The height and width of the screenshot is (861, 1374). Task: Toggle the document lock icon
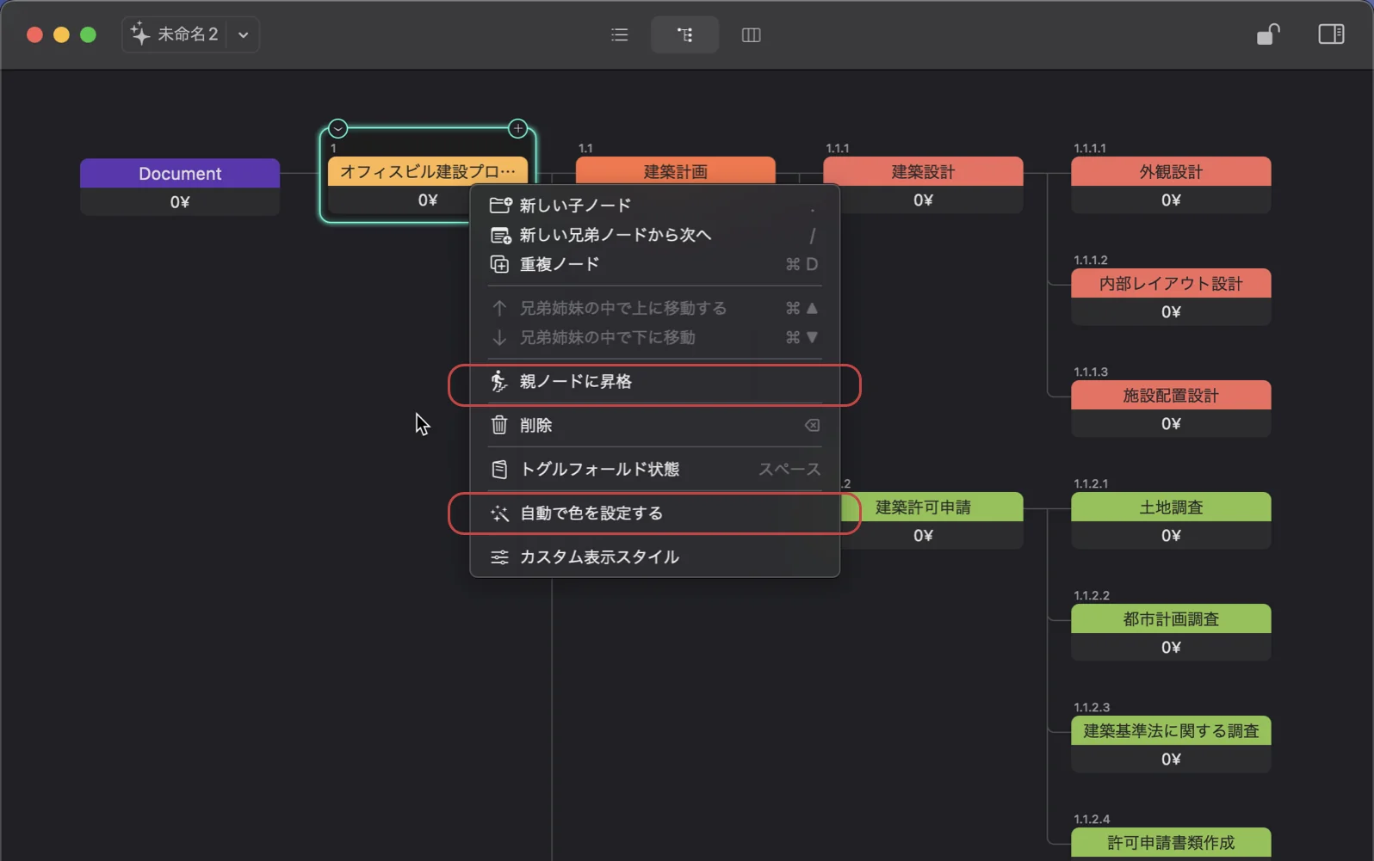pos(1267,34)
